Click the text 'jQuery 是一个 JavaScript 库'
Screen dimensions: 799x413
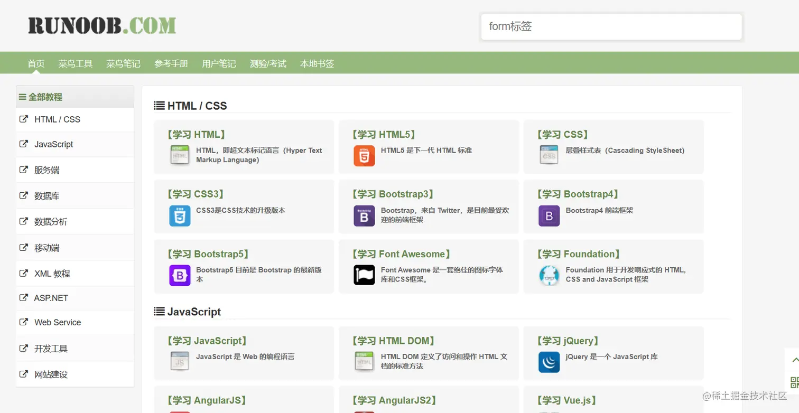(x=611, y=356)
